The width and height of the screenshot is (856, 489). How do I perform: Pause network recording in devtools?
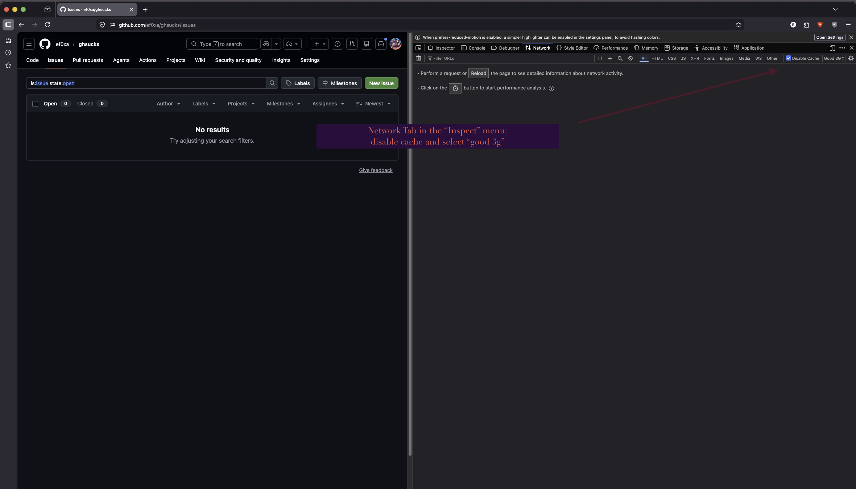[x=600, y=58]
